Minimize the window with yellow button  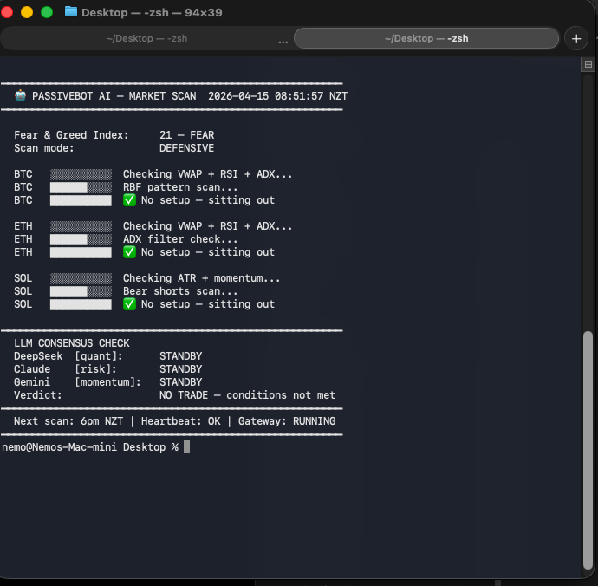27,12
